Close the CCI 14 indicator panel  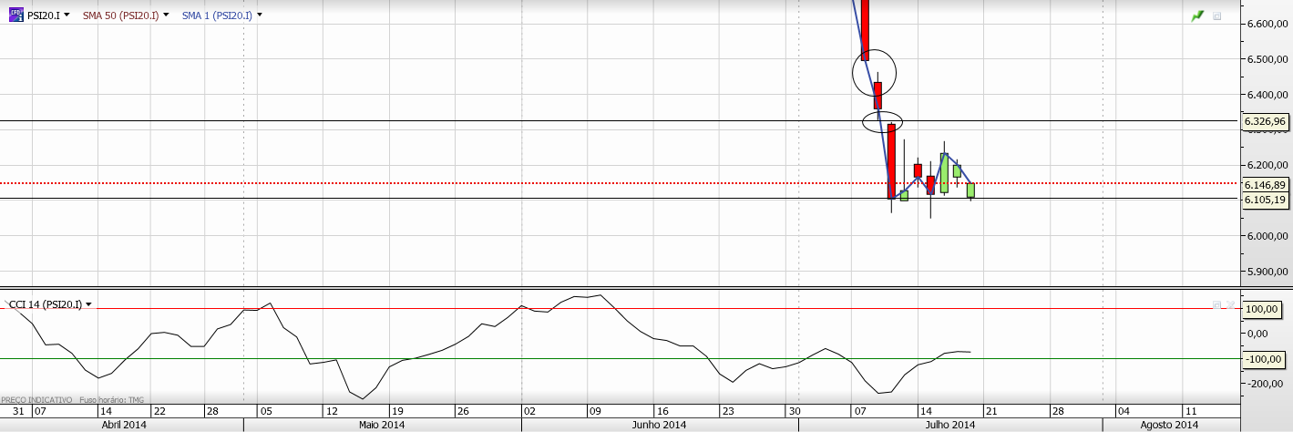[1229, 305]
